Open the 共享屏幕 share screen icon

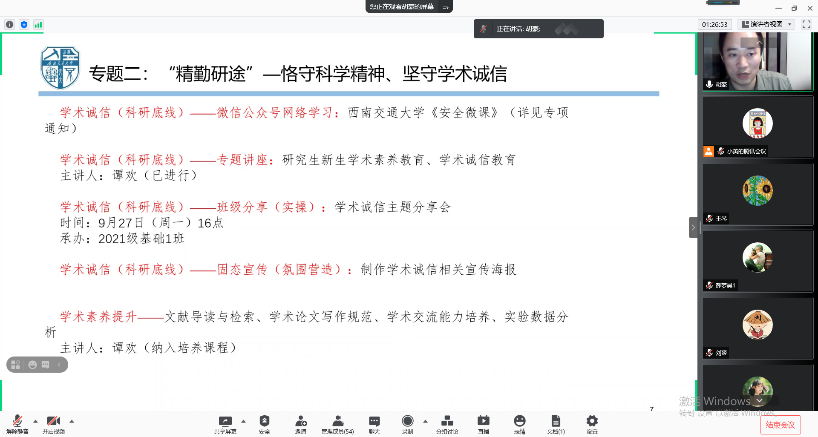point(225,424)
